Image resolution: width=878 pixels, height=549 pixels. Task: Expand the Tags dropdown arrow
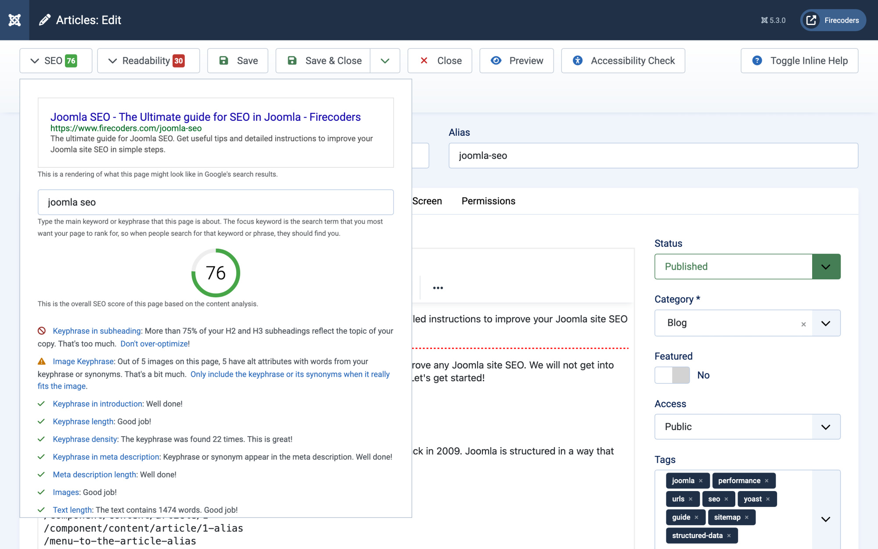pos(826,519)
